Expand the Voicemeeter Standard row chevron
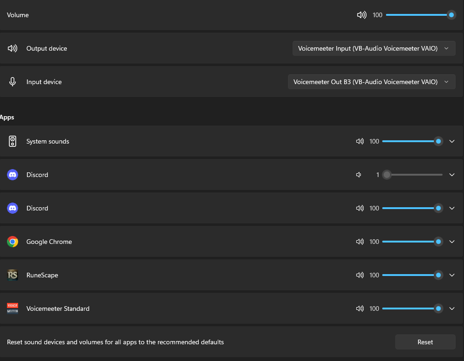Viewport: 464px width, 361px height. click(x=452, y=308)
